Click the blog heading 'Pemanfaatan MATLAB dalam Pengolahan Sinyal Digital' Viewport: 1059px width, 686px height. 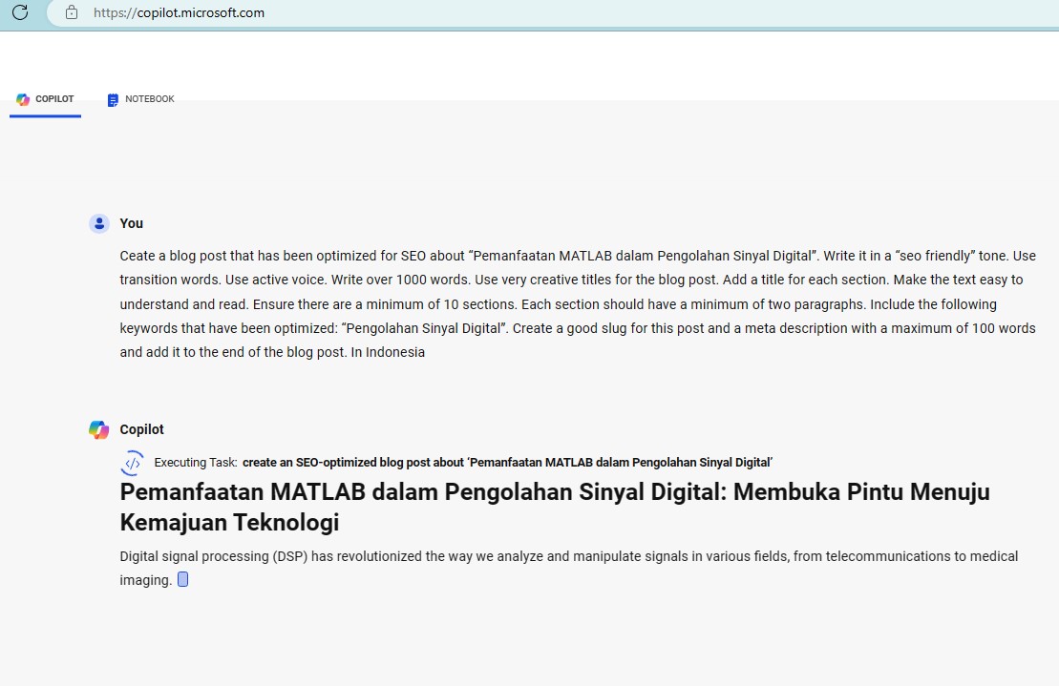click(555, 507)
